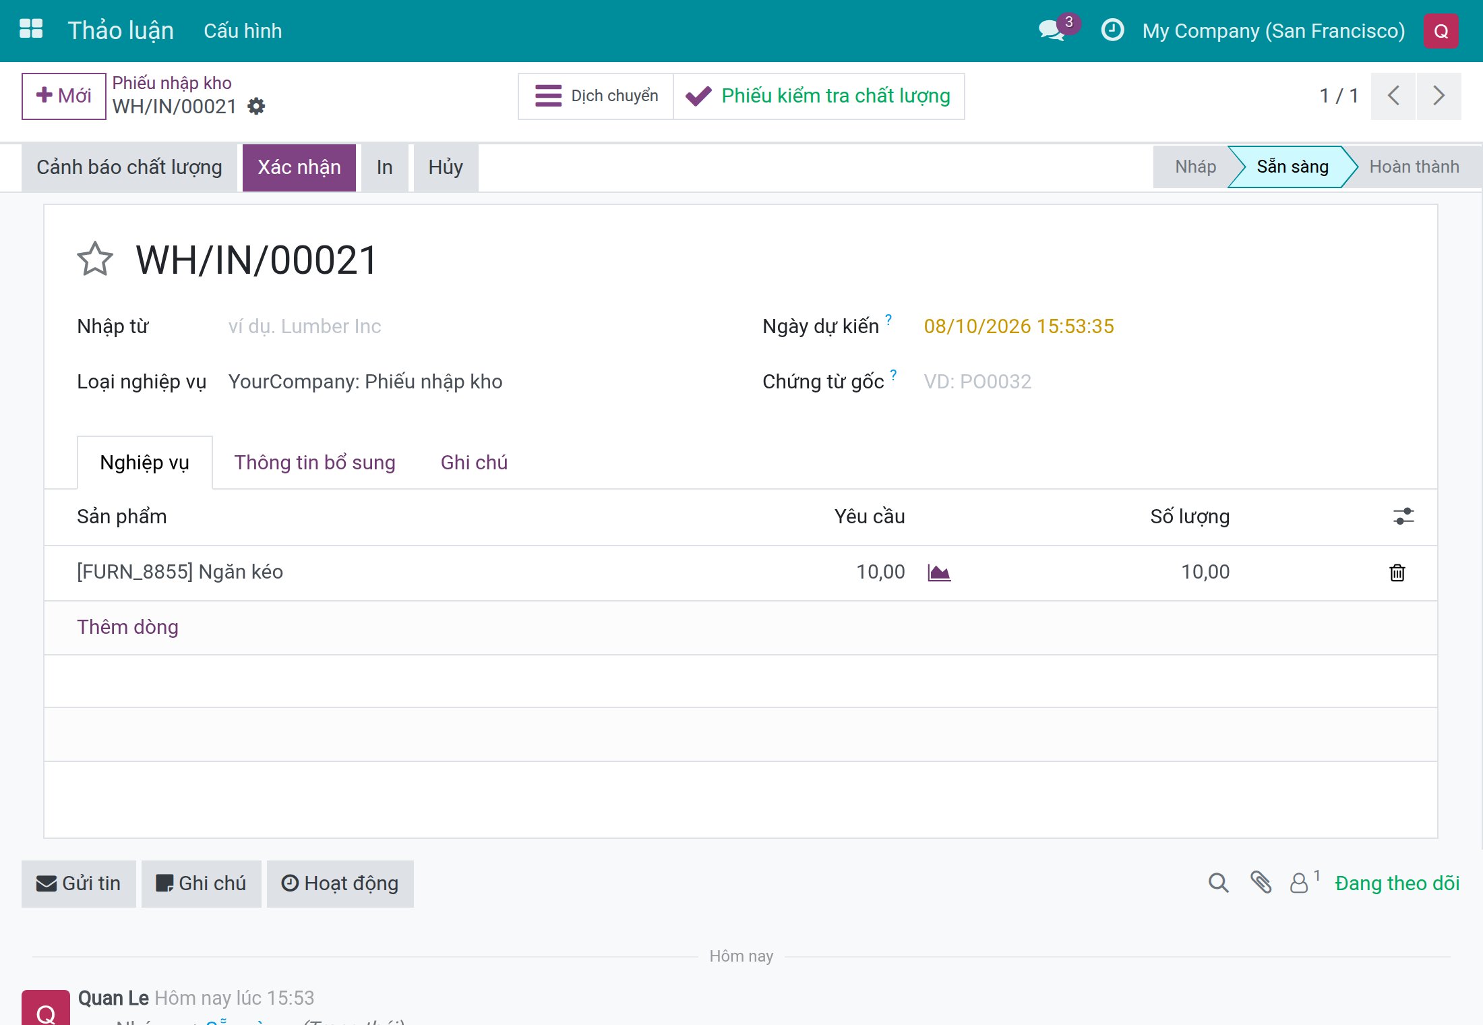Image resolution: width=1483 pixels, height=1025 pixels.
Task: Open the column options adjust icon
Action: (1403, 517)
